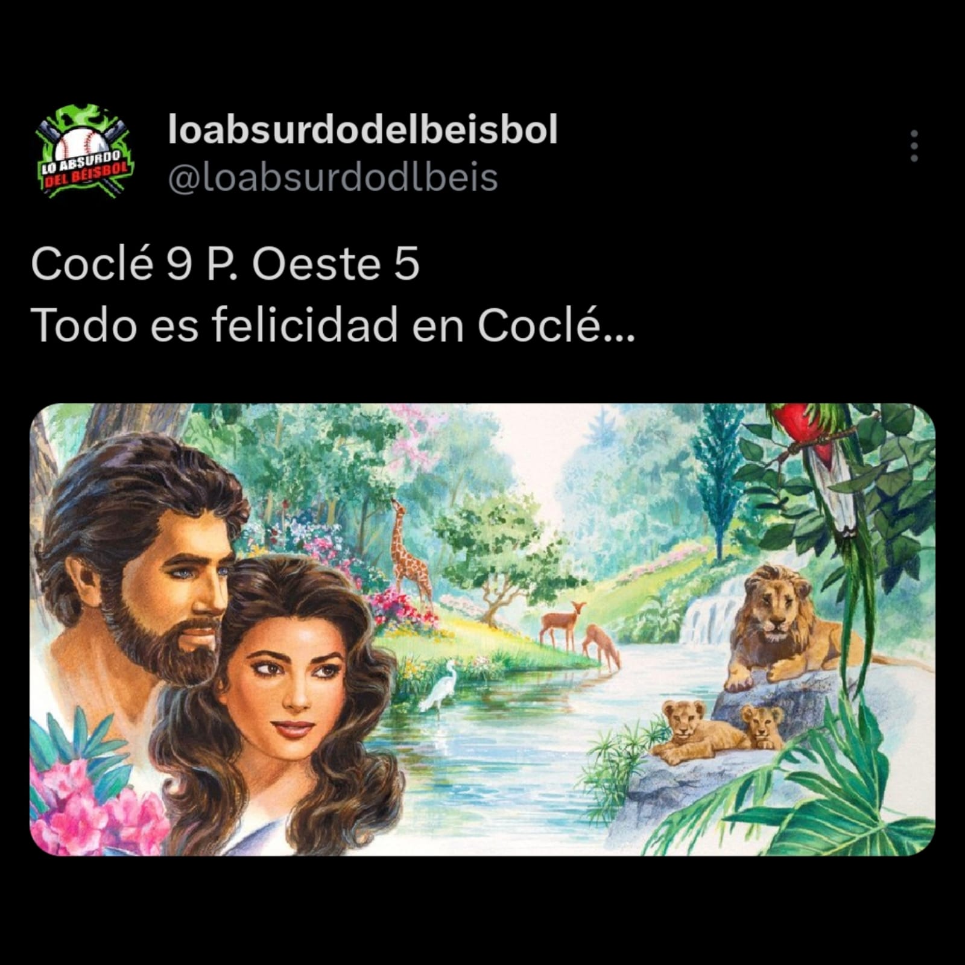Select the score line Coclé 9 P. Oeste 5

pos(225,264)
